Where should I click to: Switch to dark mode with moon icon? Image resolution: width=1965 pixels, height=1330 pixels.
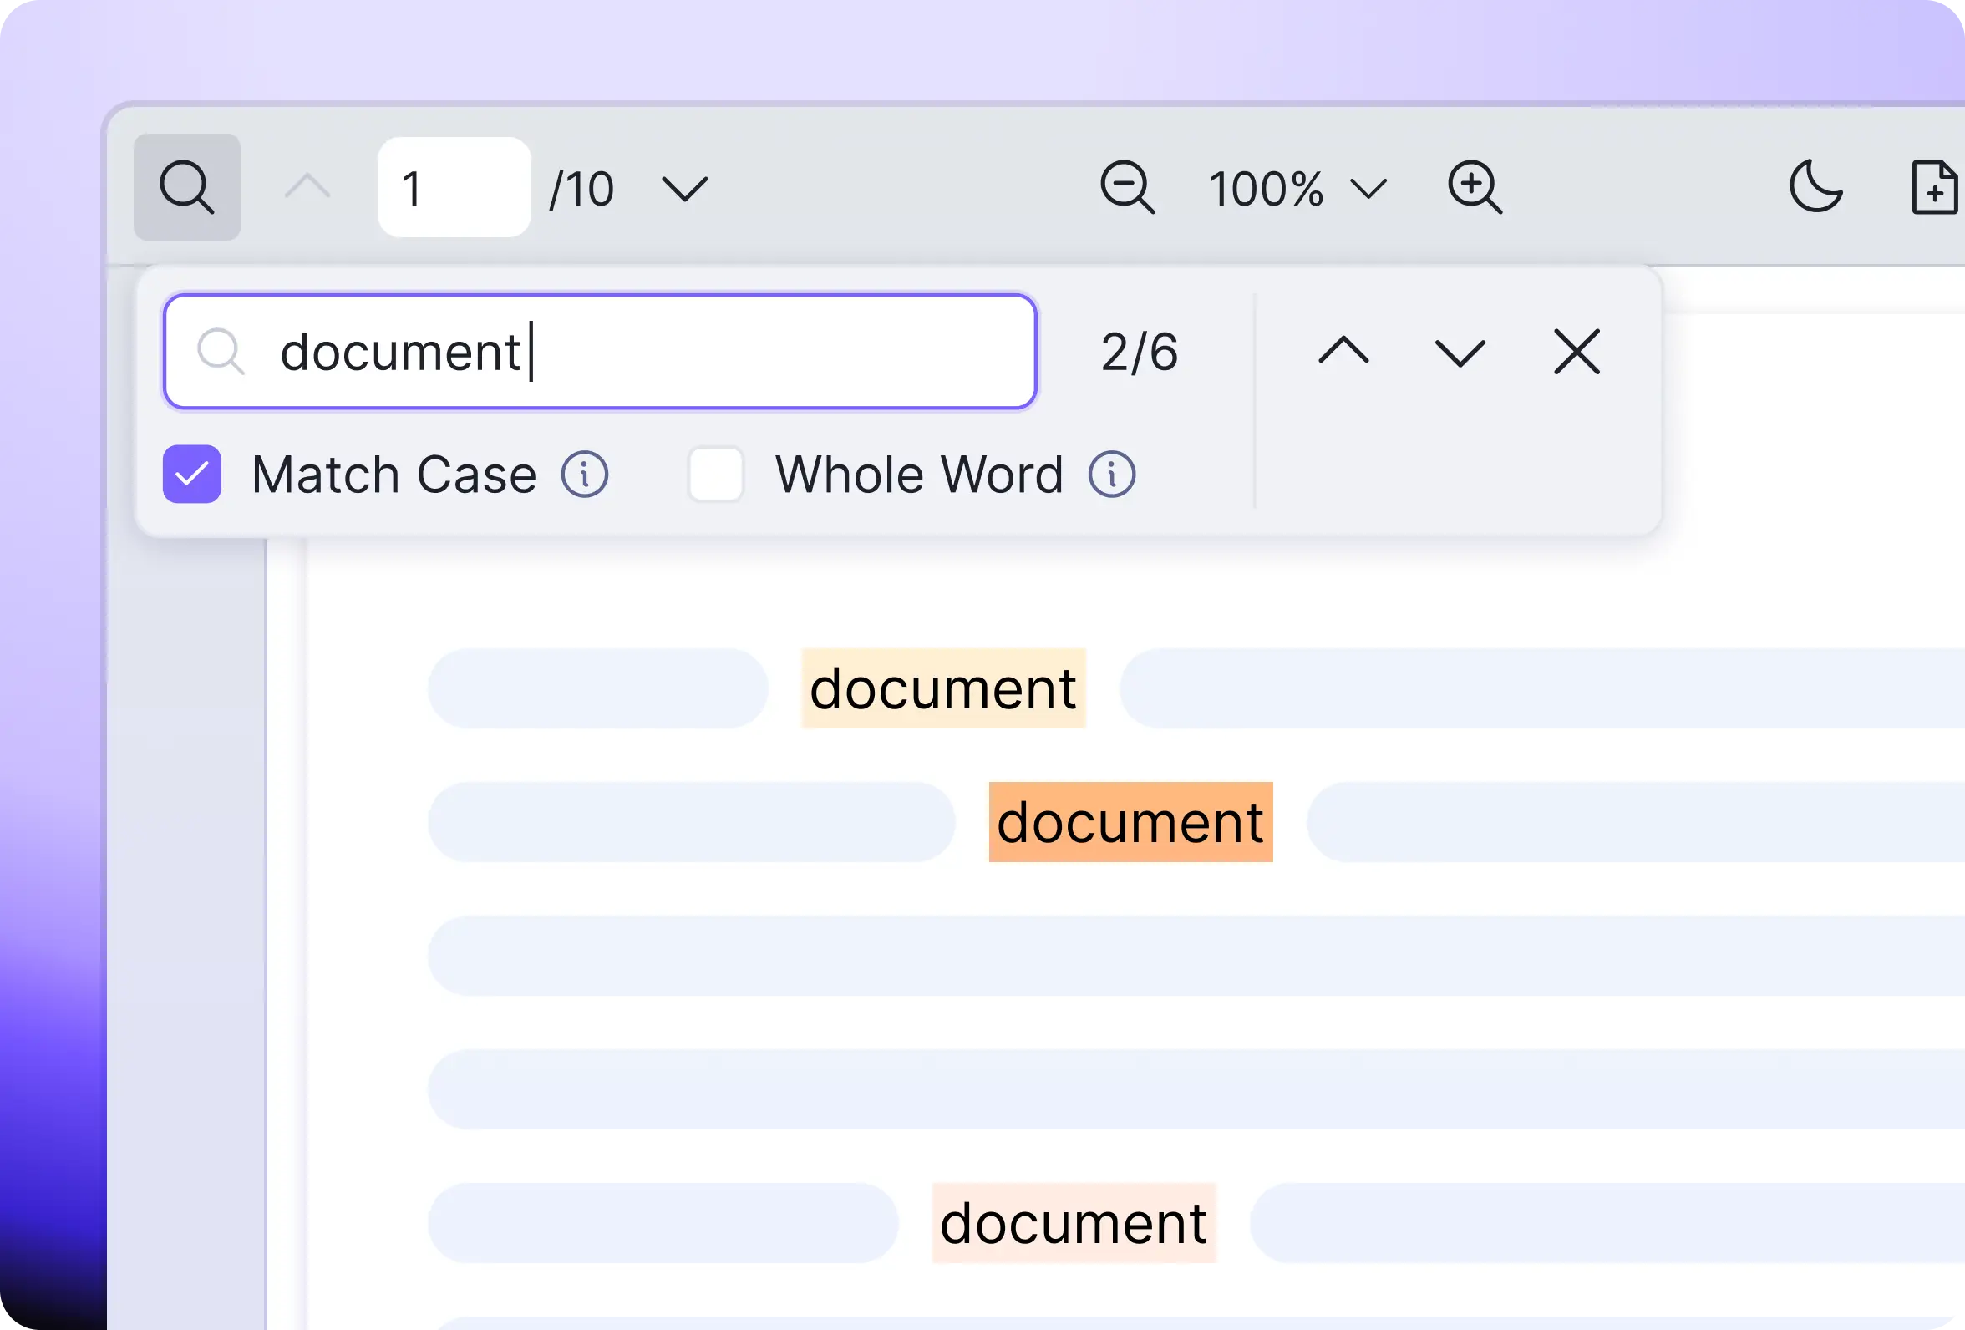1816,186
